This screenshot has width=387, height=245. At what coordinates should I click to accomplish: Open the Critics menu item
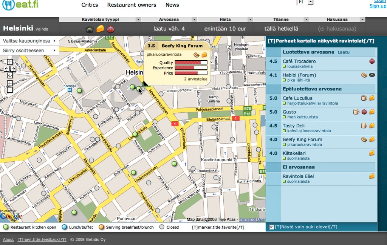[x=90, y=5]
